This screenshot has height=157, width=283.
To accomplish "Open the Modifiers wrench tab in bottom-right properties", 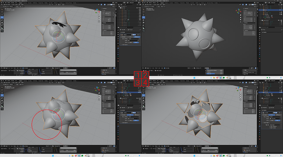I will 260,126.
